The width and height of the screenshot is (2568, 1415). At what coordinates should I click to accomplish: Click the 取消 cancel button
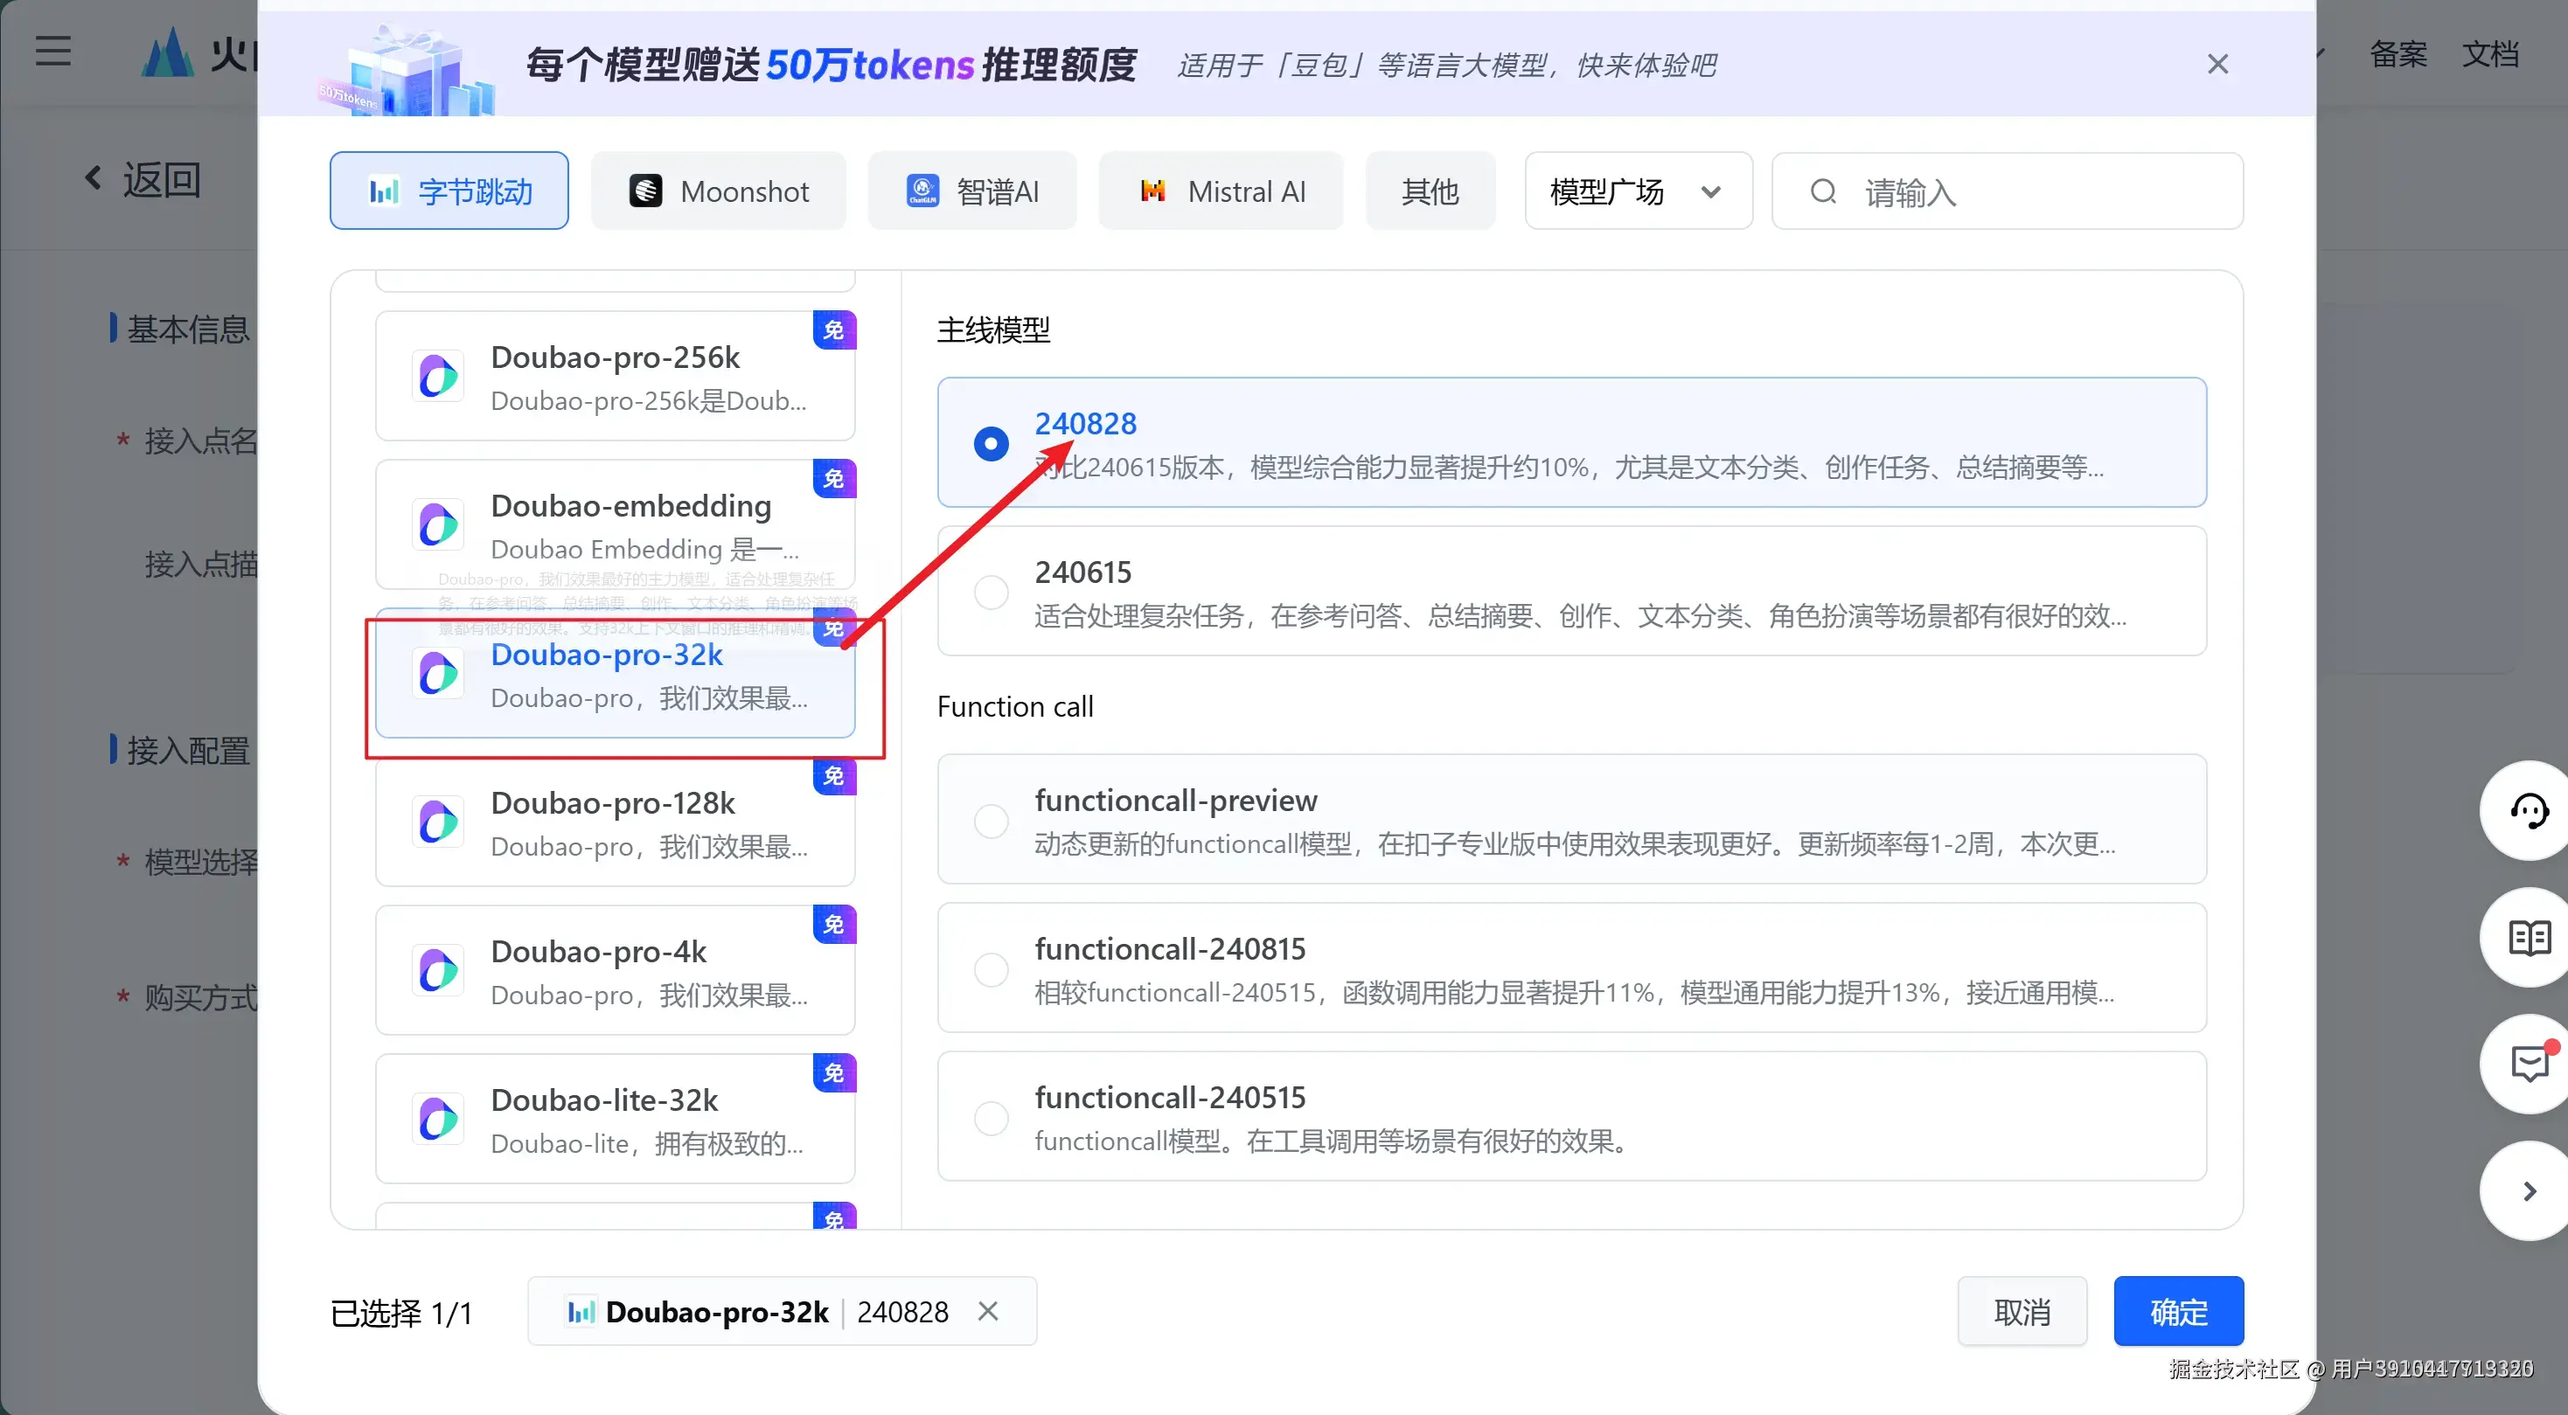coord(2021,1311)
